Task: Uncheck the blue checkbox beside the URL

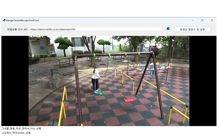Action: [x=168, y=29]
